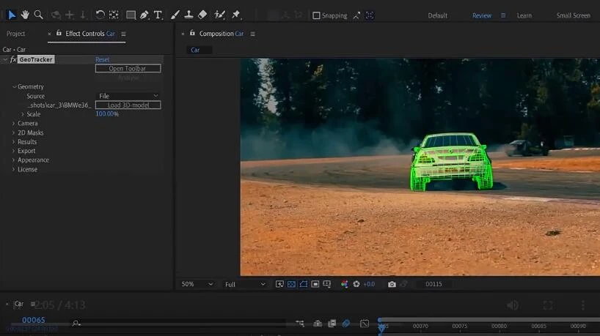This screenshot has width=600, height=336.
Task: Open the 50% magnification dropdown
Action: (x=197, y=284)
